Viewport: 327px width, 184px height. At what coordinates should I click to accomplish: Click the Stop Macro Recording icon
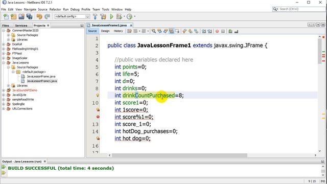[x=223, y=31]
